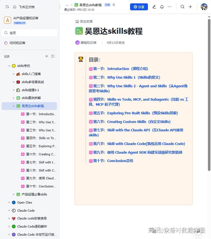
Task: Select Claude code安装使用 in the sidebar
Action: (32, 218)
